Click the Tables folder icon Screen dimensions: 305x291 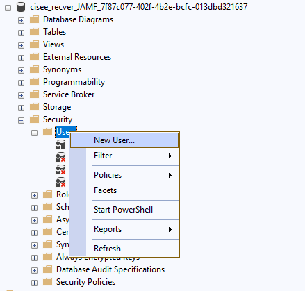[x=34, y=32]
